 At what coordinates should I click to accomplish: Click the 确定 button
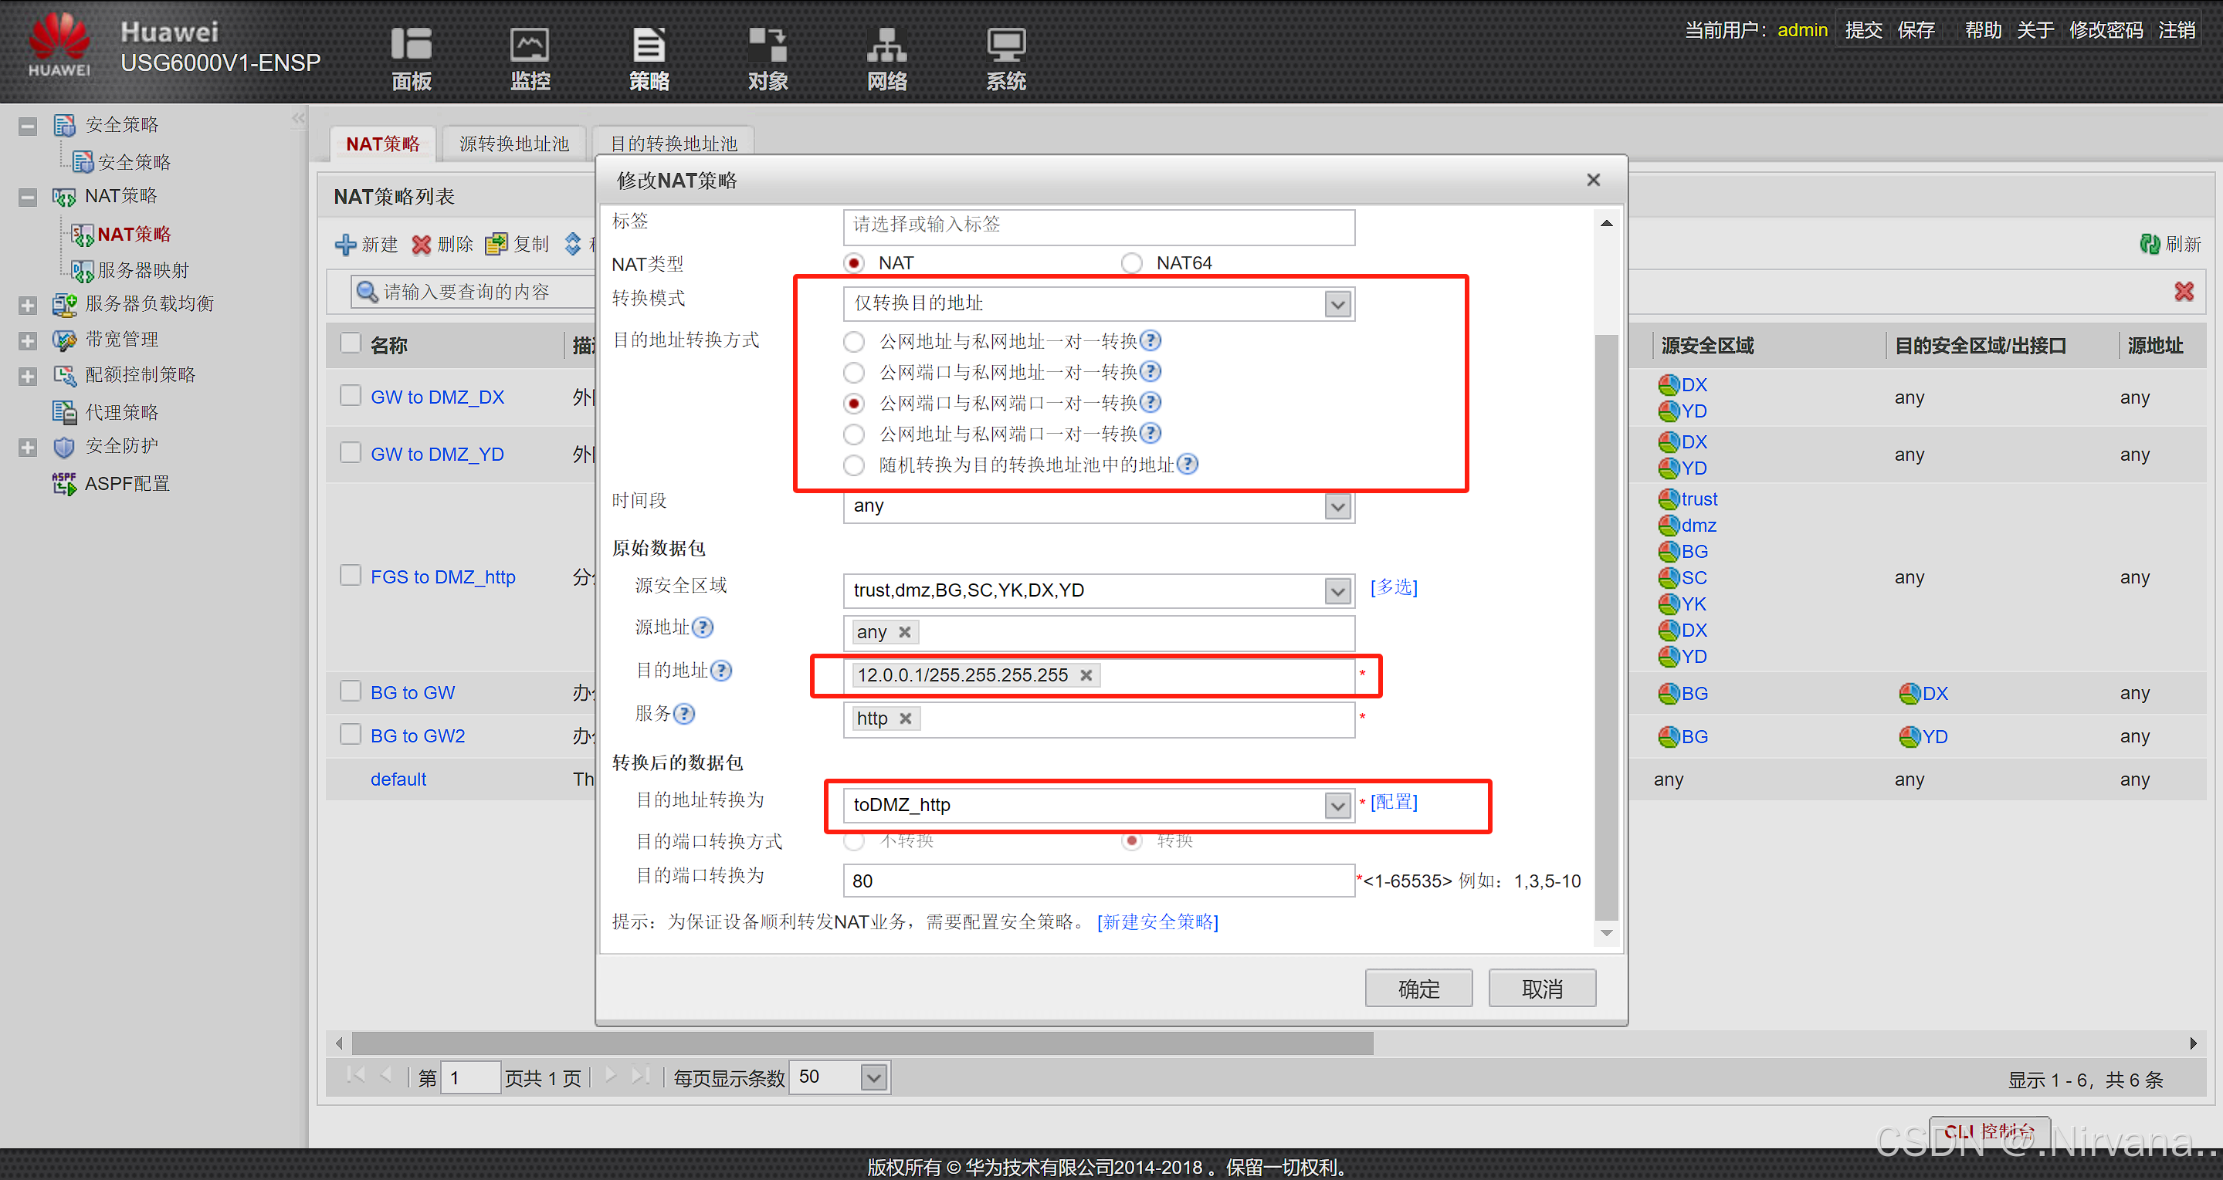[1418, 988]
